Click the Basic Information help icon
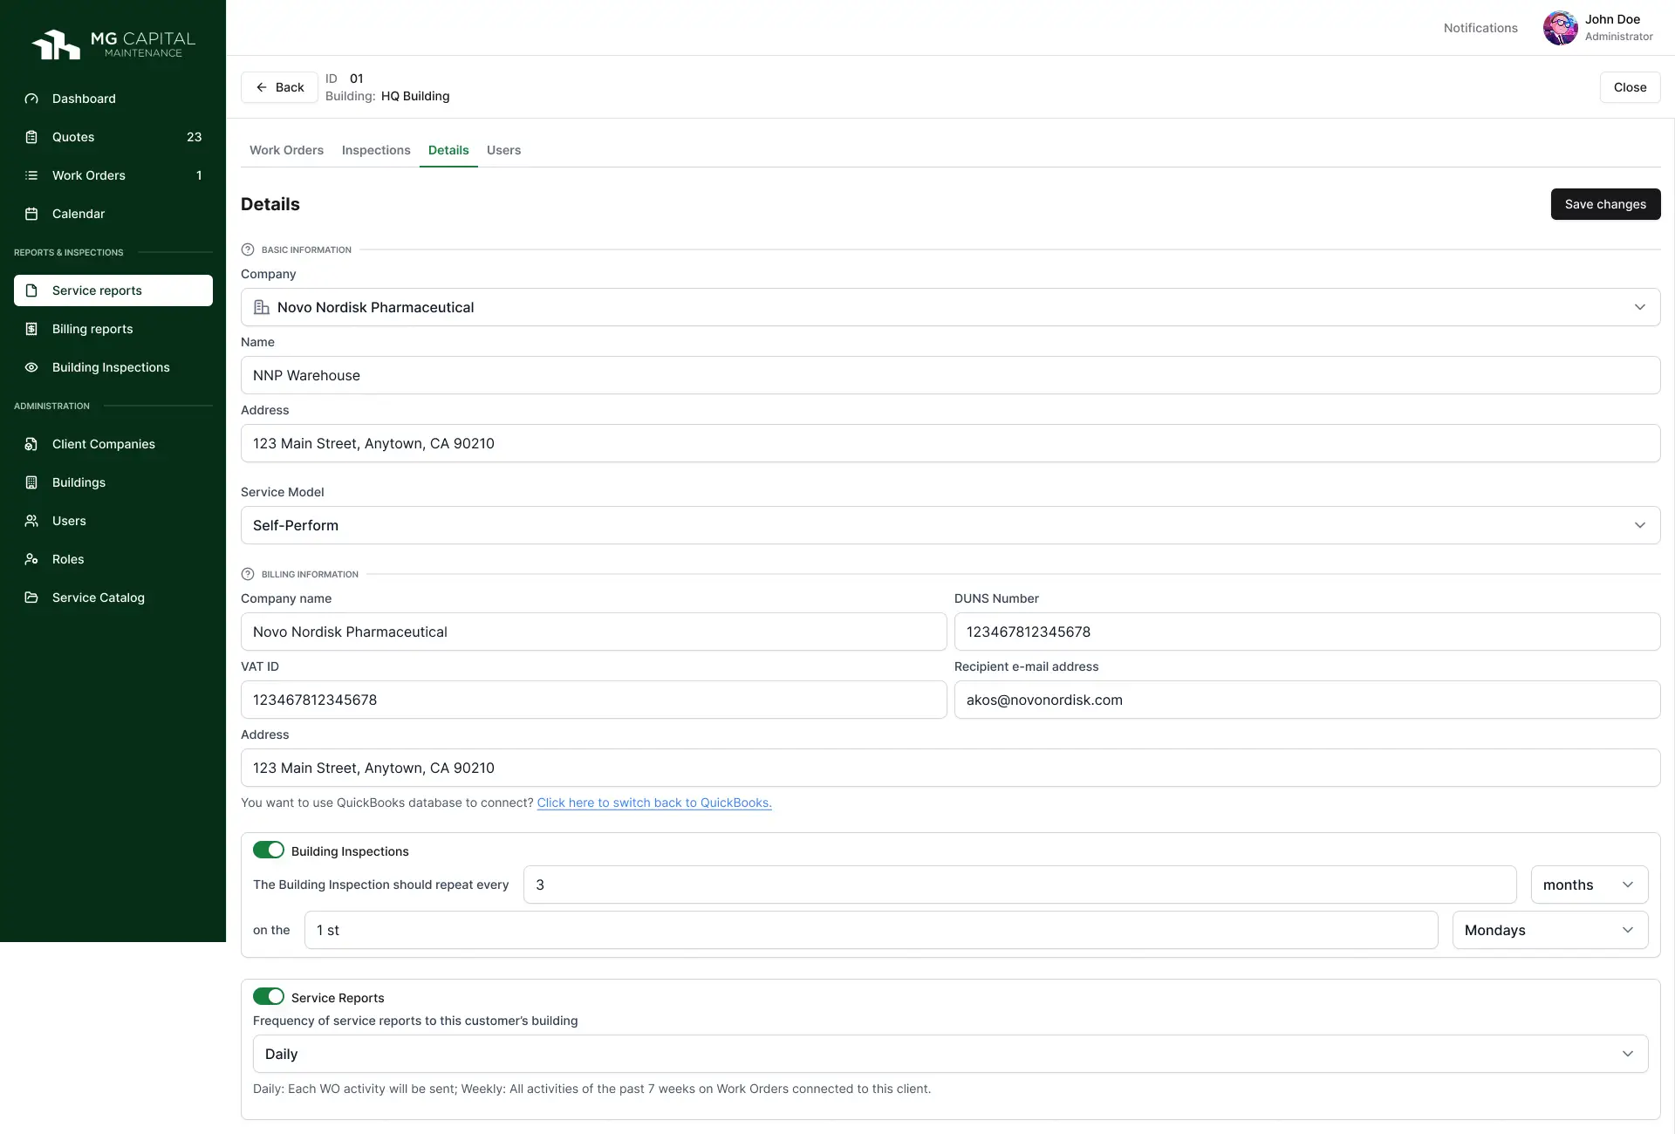1675x1134 pixels. pos(248,249)
